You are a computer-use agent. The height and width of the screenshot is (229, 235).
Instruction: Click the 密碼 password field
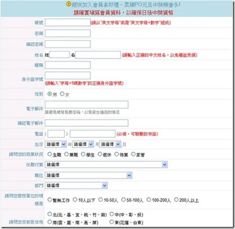tap(68, 33)
